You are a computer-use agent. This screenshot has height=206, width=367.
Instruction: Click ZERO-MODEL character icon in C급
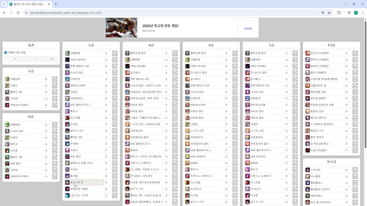point(67,60)
